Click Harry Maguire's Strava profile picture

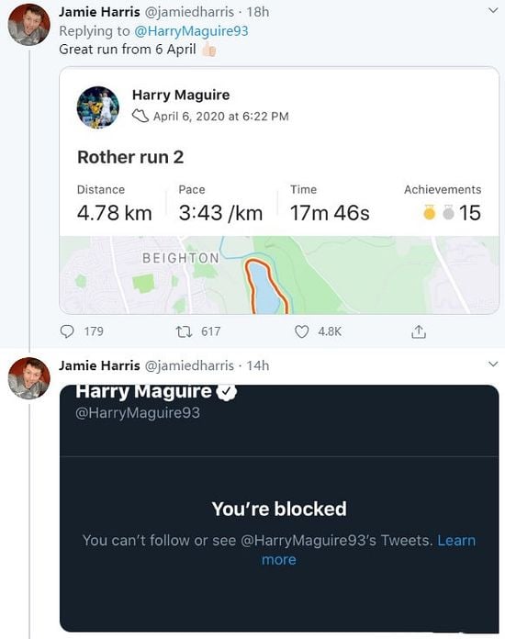(x=98, y=107)
